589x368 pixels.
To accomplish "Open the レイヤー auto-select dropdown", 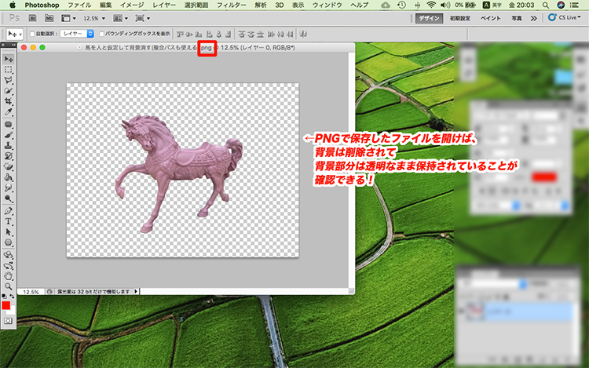I will click(x=77, y=34).
